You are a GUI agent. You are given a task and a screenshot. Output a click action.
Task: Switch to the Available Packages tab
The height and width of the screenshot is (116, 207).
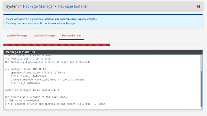pyautogui.click(x=45, y=36)
